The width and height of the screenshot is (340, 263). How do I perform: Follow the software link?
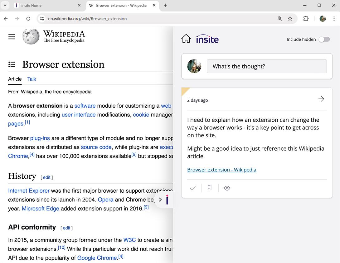85,106
